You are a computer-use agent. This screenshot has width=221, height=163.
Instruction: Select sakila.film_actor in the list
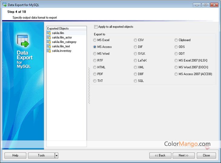(66, 37)
